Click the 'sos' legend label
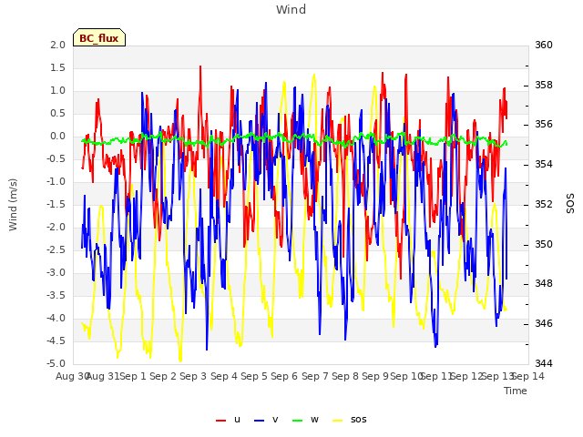Viewport: 583px width, 437px height. (358, 420)
